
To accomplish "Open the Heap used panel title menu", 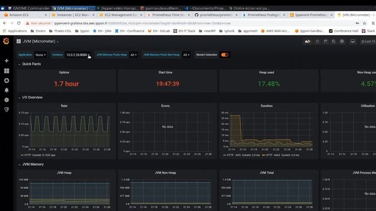I will point(266,72).
